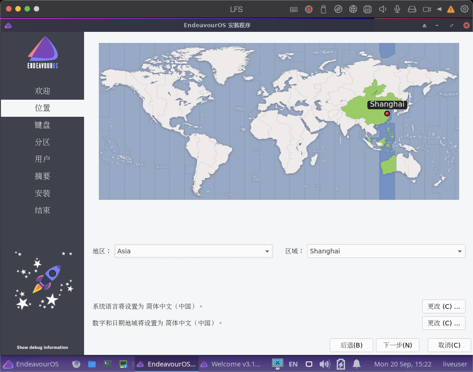Image resolution: width=473 pixels, height=372 pixels.
Task: Click the screen display icon in tray
Action: click(309, 364)
